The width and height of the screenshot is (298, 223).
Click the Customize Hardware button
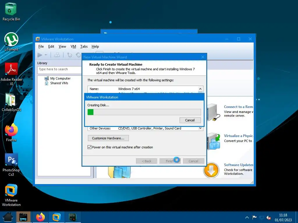click(x=108, y=138)
